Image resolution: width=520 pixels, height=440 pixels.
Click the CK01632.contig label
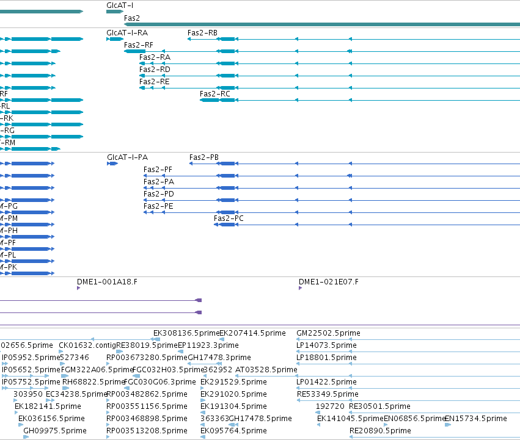(87, 345)
